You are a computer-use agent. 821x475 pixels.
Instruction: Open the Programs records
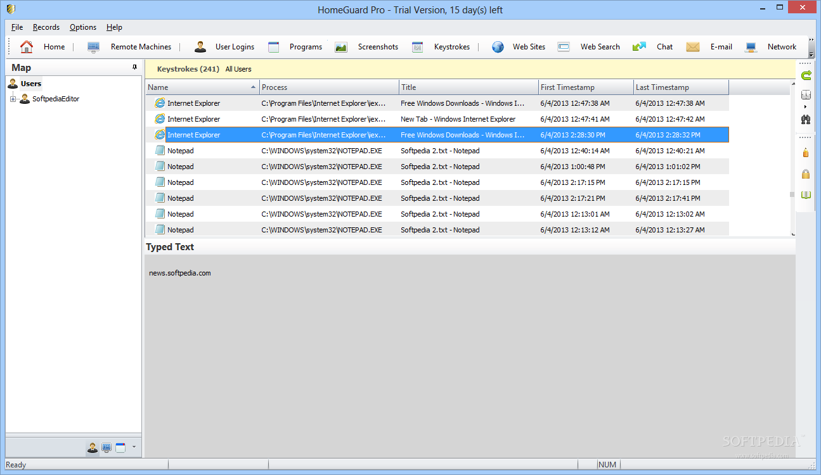coord(295,47)
